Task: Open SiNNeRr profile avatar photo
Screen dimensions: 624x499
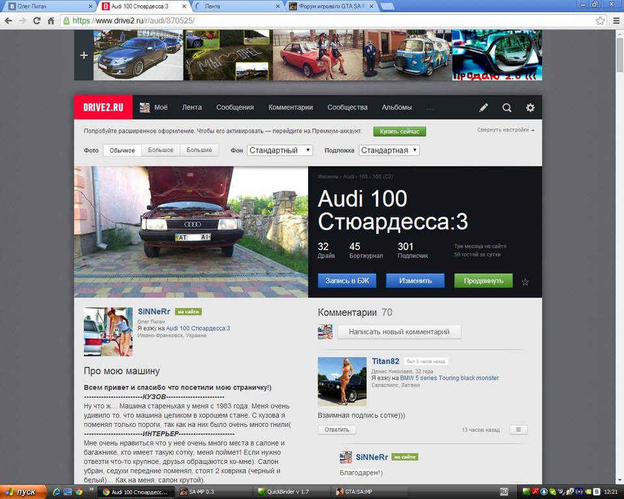Action: 108,331
